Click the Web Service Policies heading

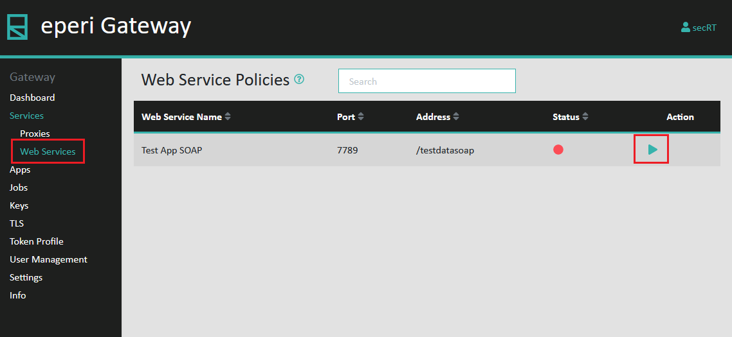[x=215, y=80]
